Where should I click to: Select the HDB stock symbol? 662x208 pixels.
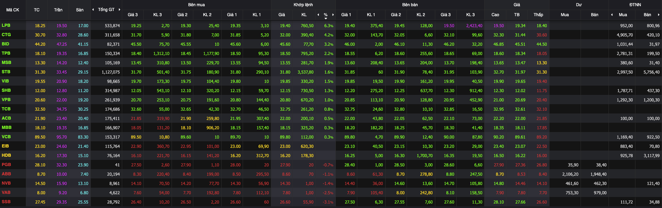point(6,155)
